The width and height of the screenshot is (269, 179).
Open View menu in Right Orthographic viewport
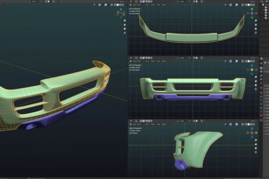pos(147,124)
